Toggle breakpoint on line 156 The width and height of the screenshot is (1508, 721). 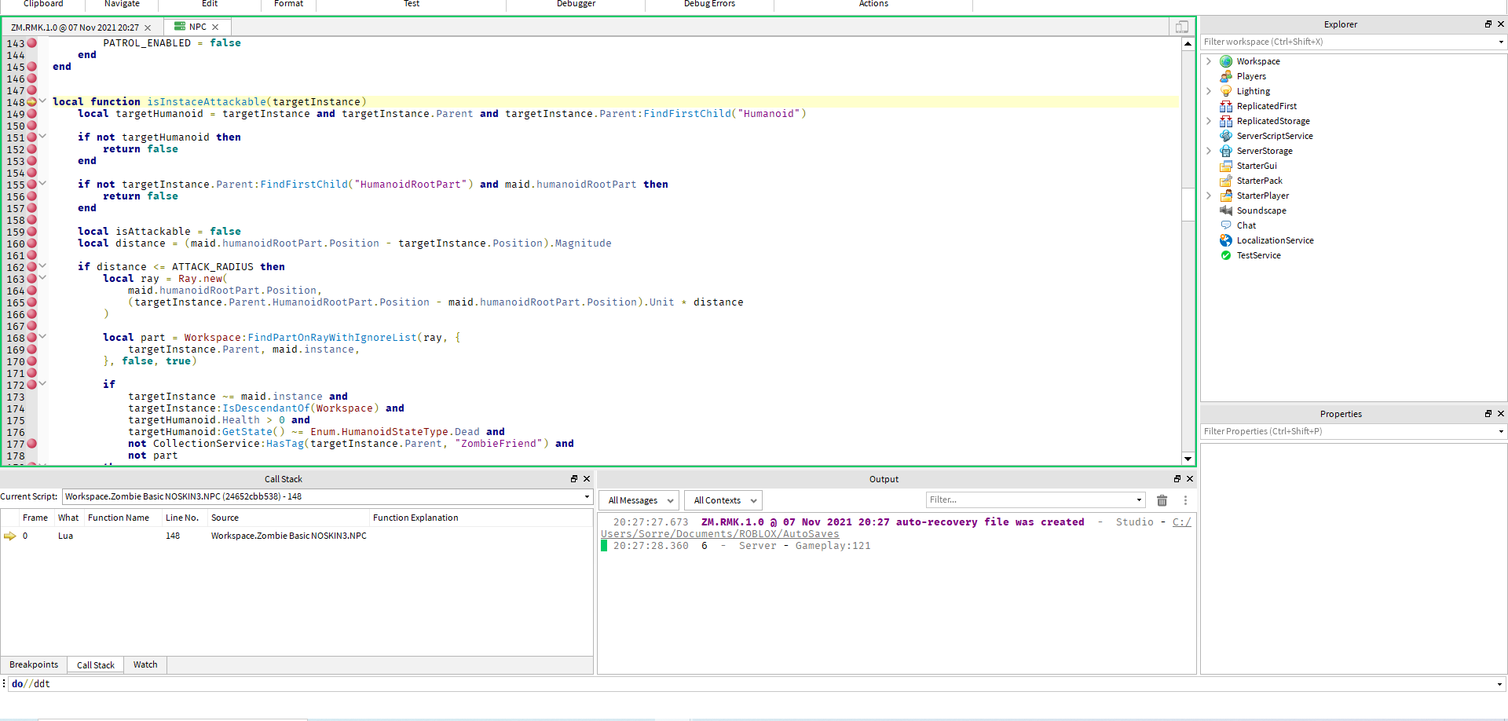(32, 196)
